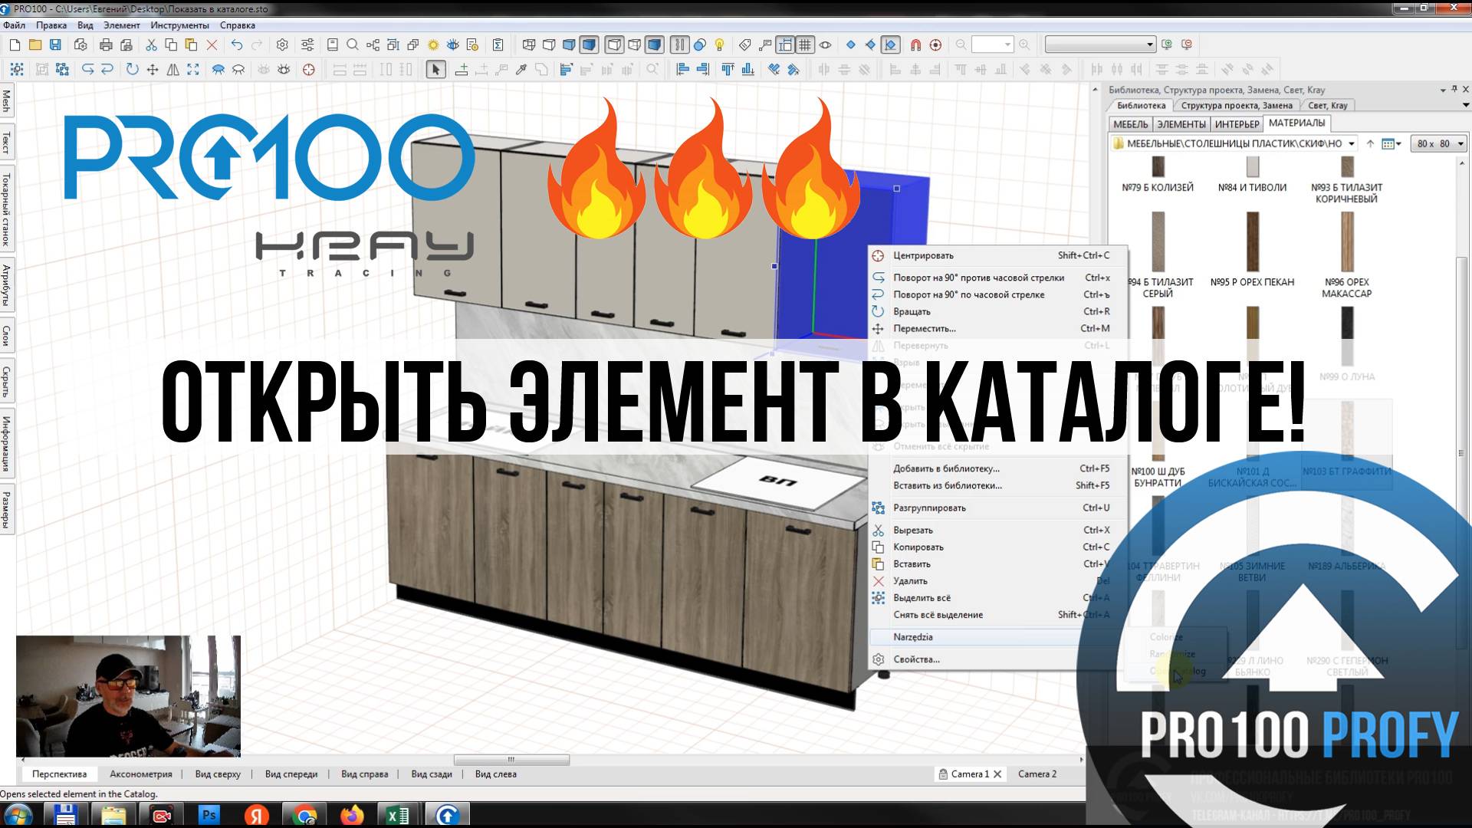Expand the material folder path dropdown

click(x=1352, y=143)
